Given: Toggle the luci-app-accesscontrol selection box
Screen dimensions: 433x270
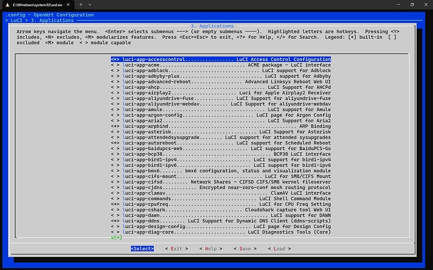Looking at the screenshot, I should click(115, 60).
